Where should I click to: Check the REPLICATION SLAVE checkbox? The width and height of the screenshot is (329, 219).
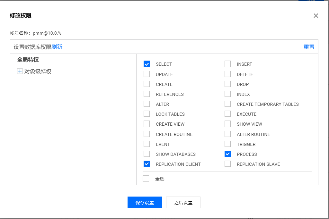(228, 164)
